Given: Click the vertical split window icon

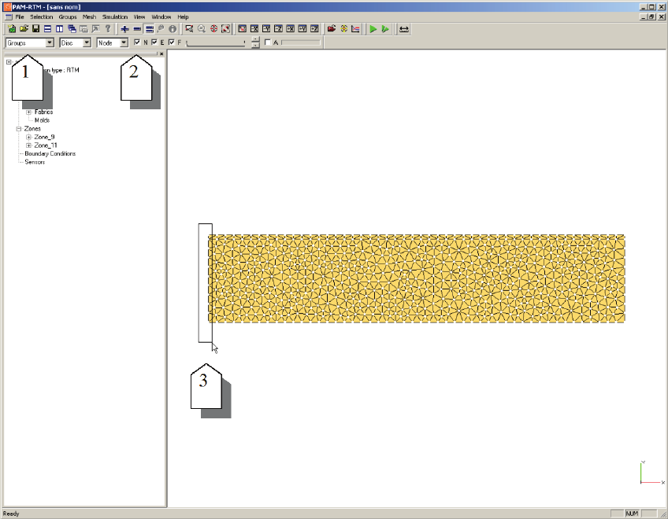Looking at the screenshot, I should (60, 29).
